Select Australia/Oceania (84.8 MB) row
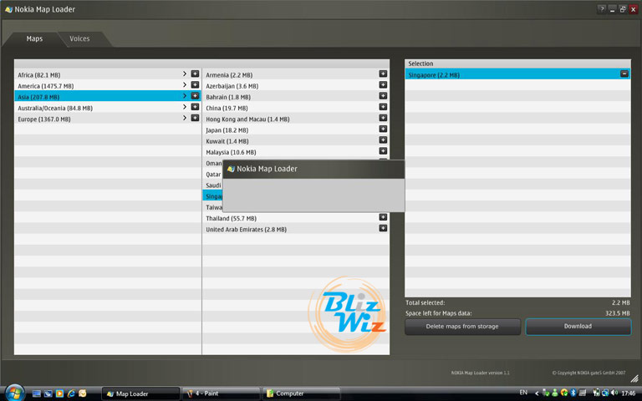The image size is (642, 401). [107, 108]
